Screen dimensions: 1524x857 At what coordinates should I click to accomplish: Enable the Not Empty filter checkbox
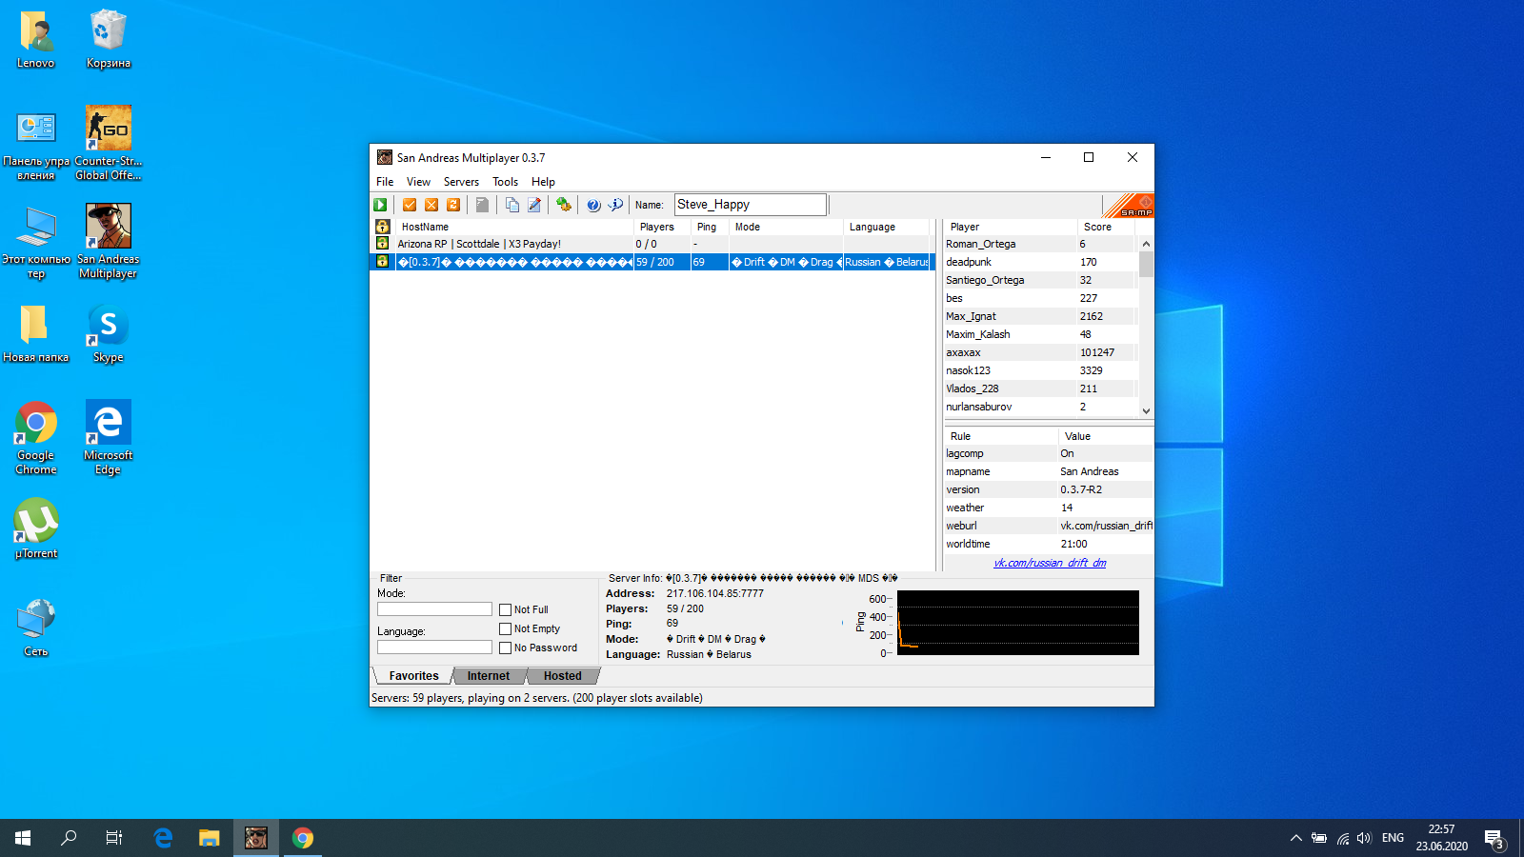coord(506,629)
